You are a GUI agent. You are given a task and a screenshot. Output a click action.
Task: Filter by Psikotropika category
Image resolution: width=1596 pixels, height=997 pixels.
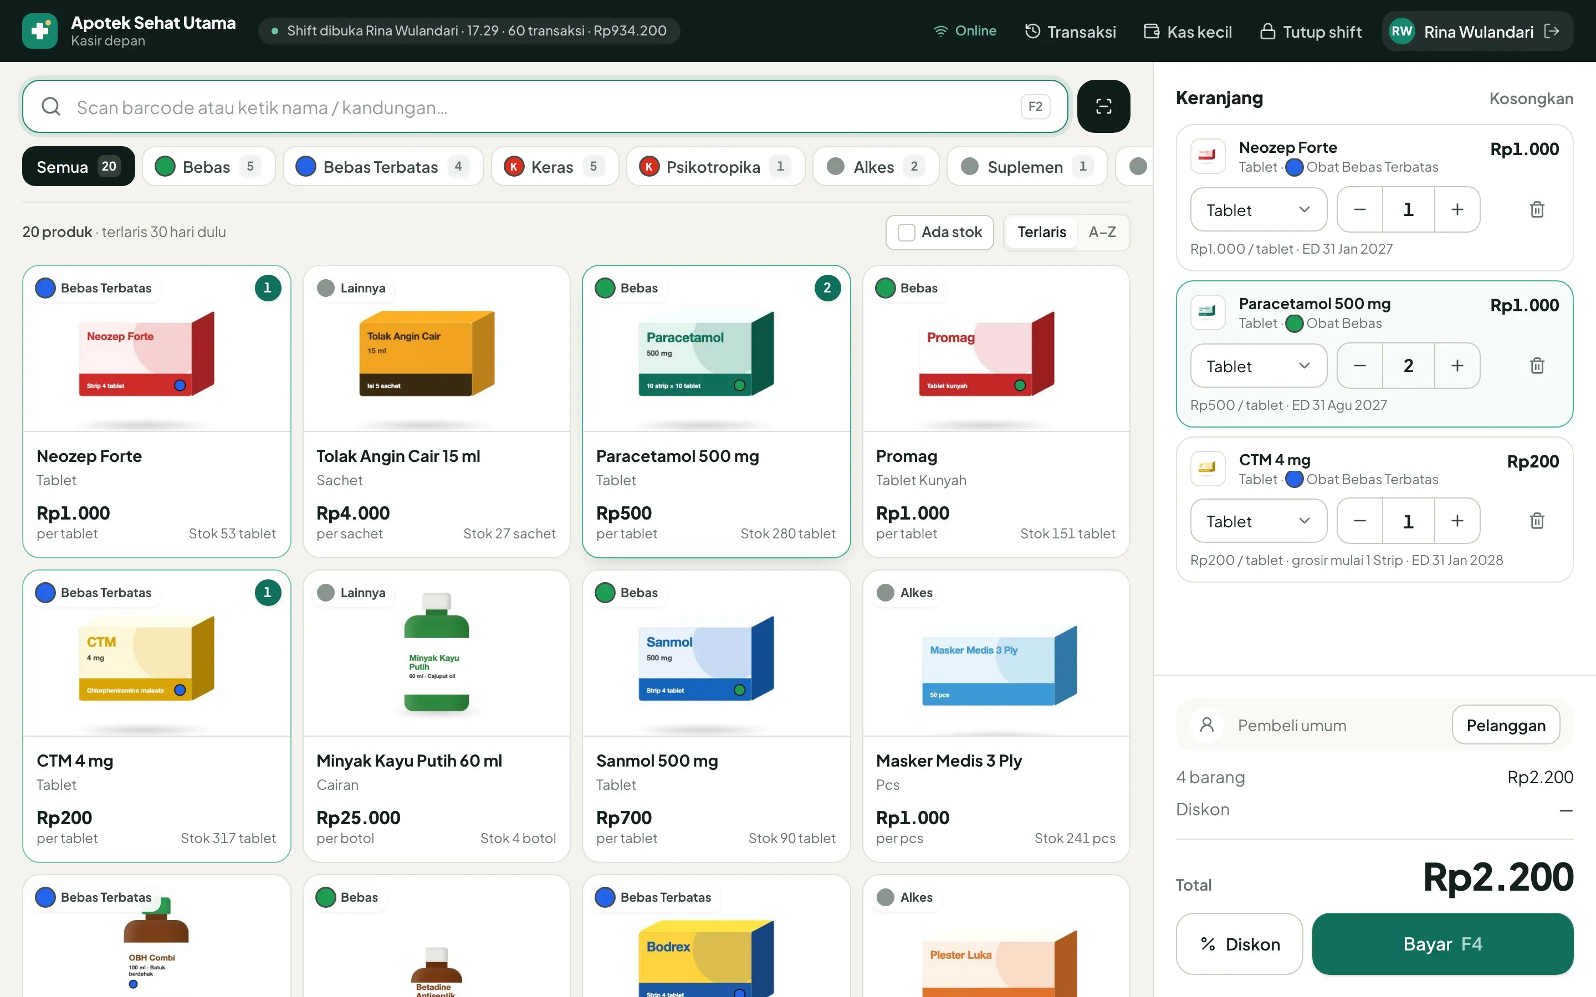point(715,166)
